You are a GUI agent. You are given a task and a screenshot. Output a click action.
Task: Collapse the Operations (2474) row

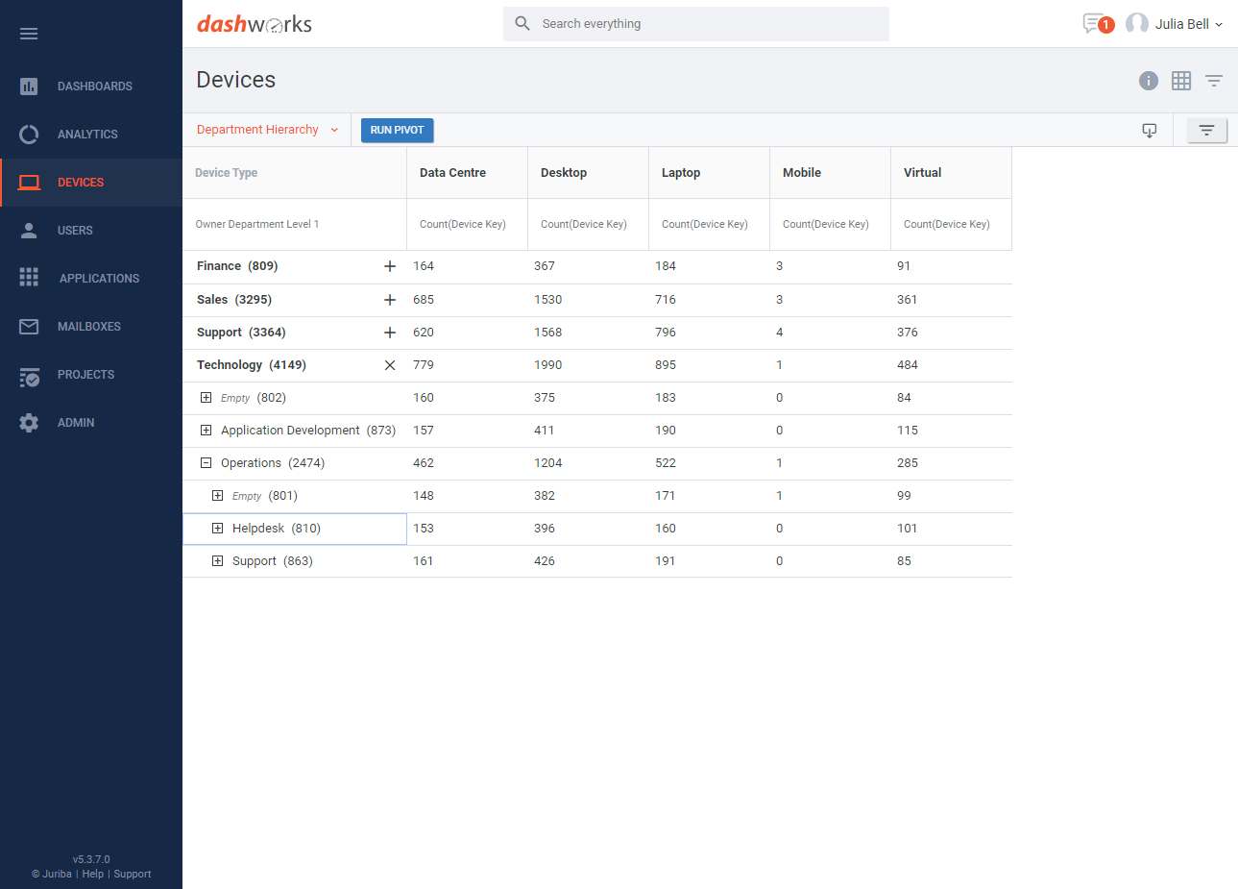206,462
